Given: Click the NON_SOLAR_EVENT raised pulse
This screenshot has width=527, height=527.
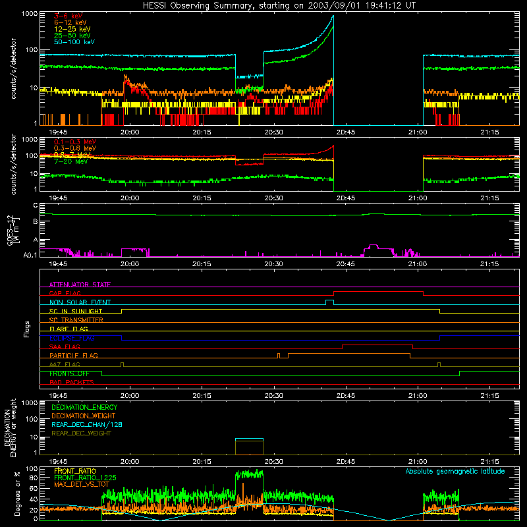Looking at the screenshot, I should click(330, 300).
